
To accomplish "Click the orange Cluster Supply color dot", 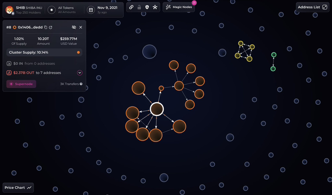I will point(78,52).
